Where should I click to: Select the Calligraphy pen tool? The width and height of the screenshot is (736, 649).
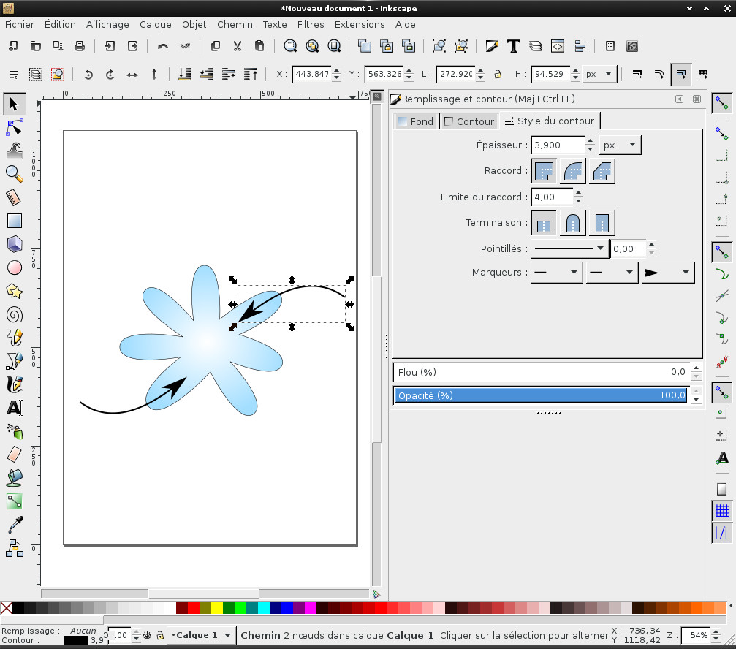coord(14,384)
